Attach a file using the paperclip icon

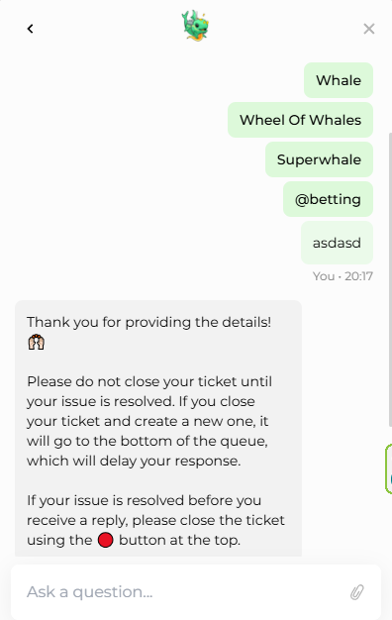click(x=356, y=592)
